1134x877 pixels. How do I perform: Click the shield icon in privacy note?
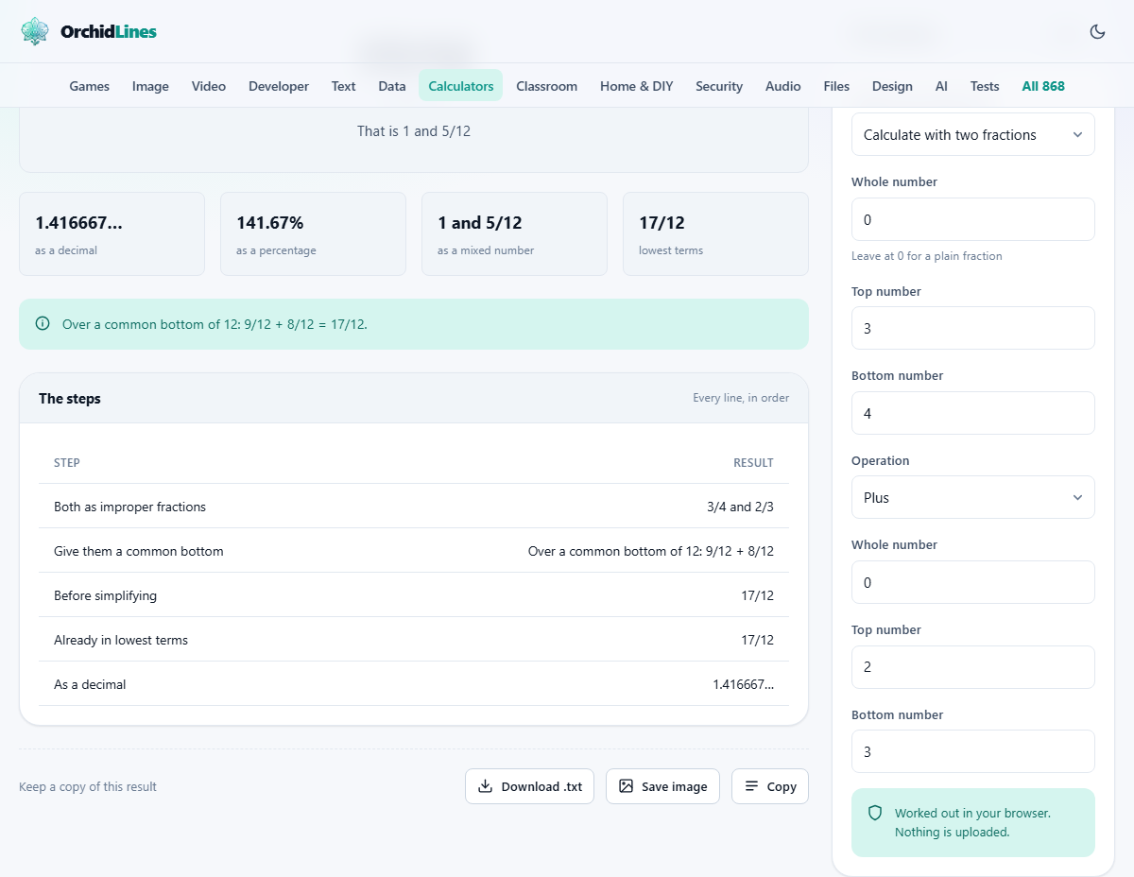875,813
